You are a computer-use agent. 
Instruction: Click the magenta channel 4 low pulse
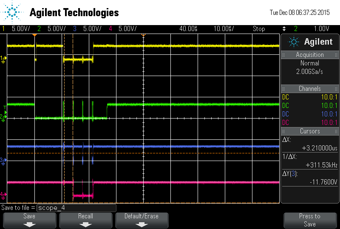pos(83,196)
